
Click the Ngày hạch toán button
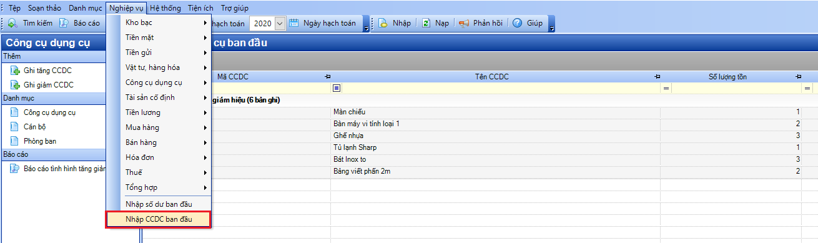323,23
